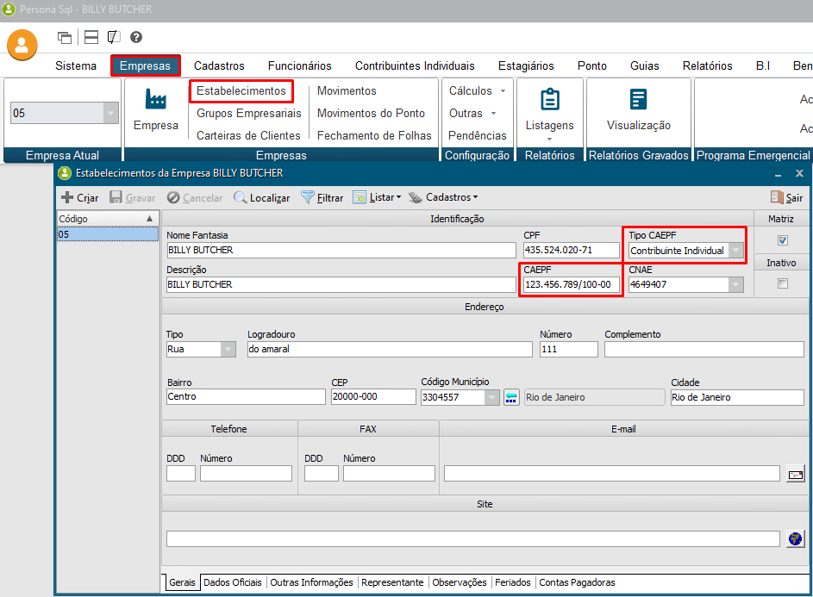The height and width of the screenshot is (597, 813).
Task: Click the Visualização document icon
Action: click(638, 99)
